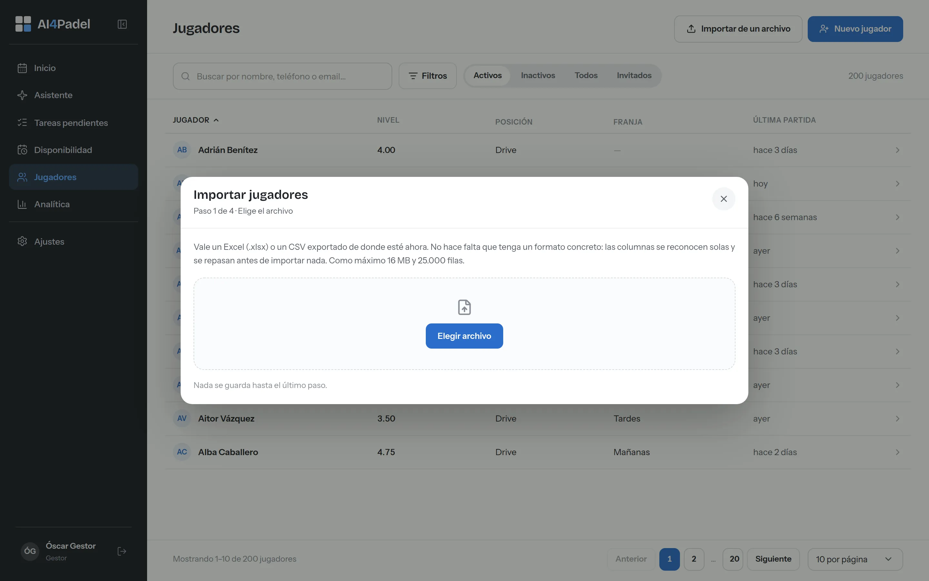Screen dimensions: 929x581
Task: Close the Importar jugadores dialog
Action: coord(724,199)
